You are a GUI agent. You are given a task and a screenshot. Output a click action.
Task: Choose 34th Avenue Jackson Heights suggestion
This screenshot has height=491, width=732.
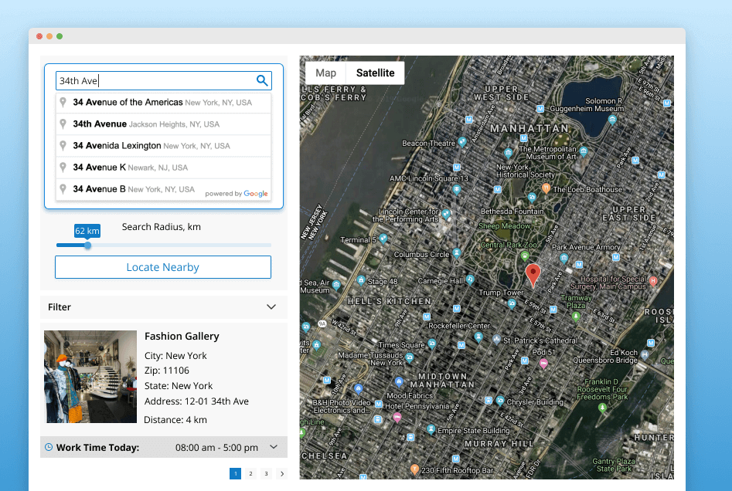click(163, 124)
